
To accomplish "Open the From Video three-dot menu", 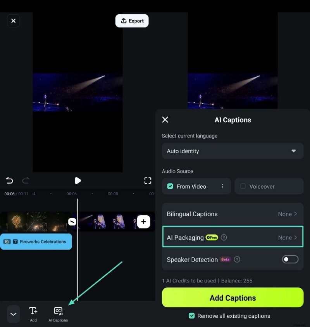I will click(222, 186).
